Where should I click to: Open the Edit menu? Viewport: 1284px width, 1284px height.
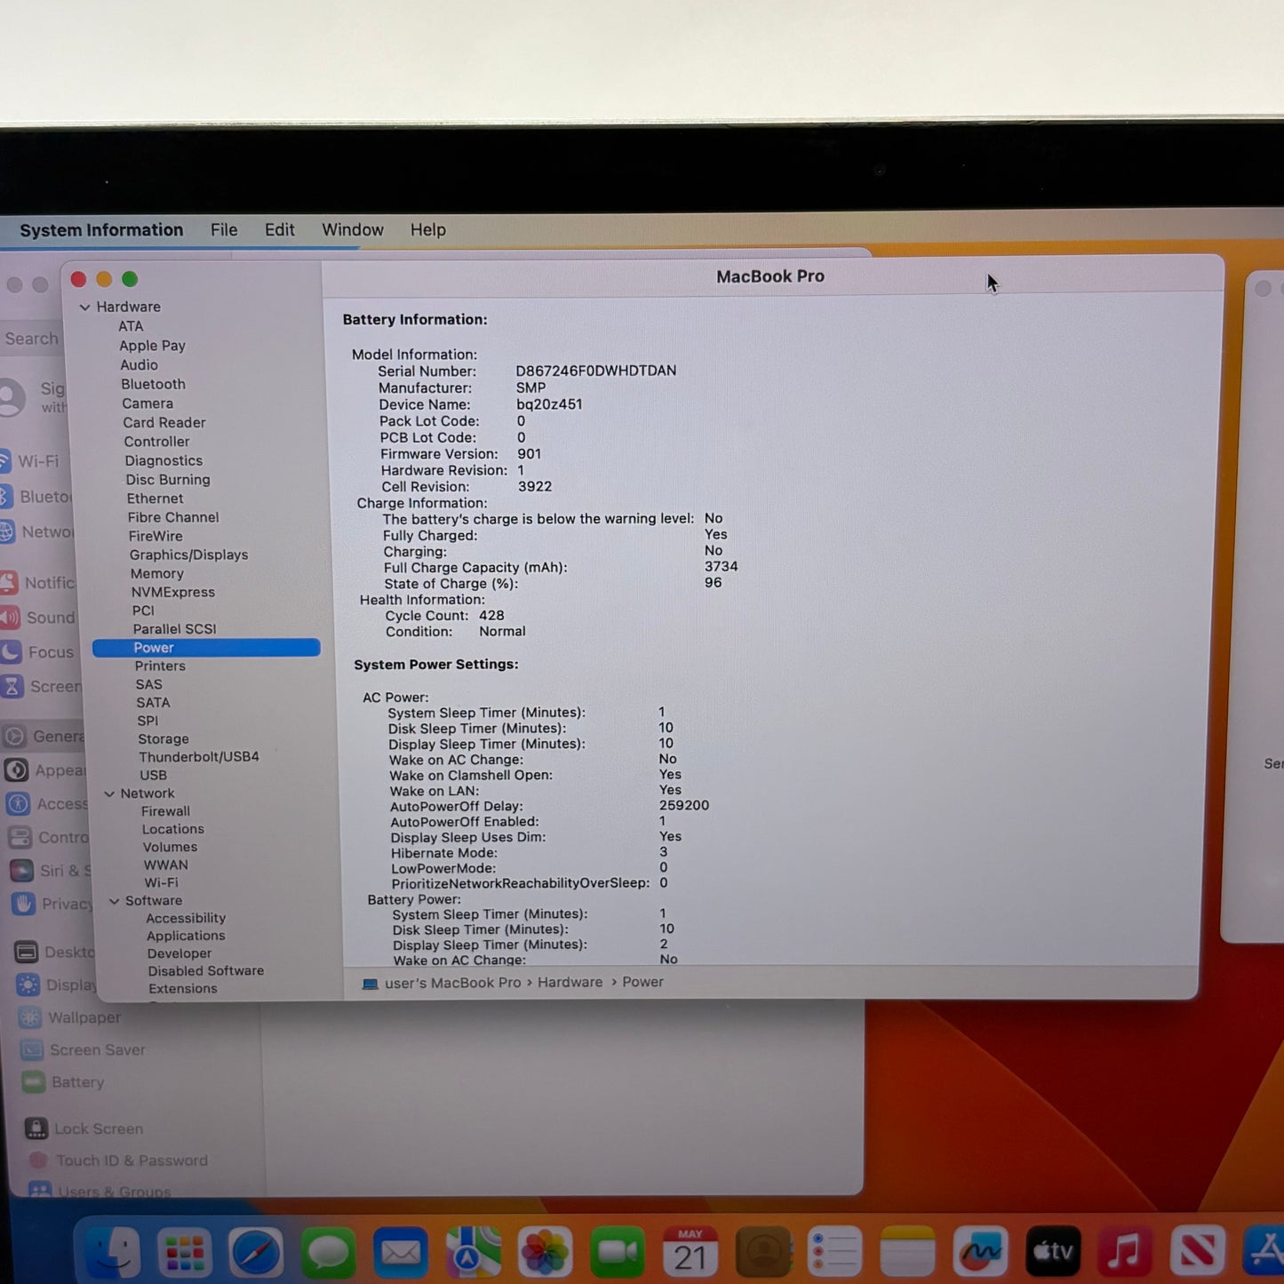point(279,230)
